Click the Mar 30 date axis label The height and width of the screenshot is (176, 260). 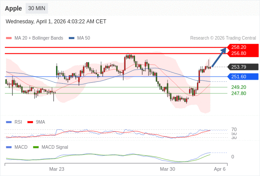(x=167, y=169)
